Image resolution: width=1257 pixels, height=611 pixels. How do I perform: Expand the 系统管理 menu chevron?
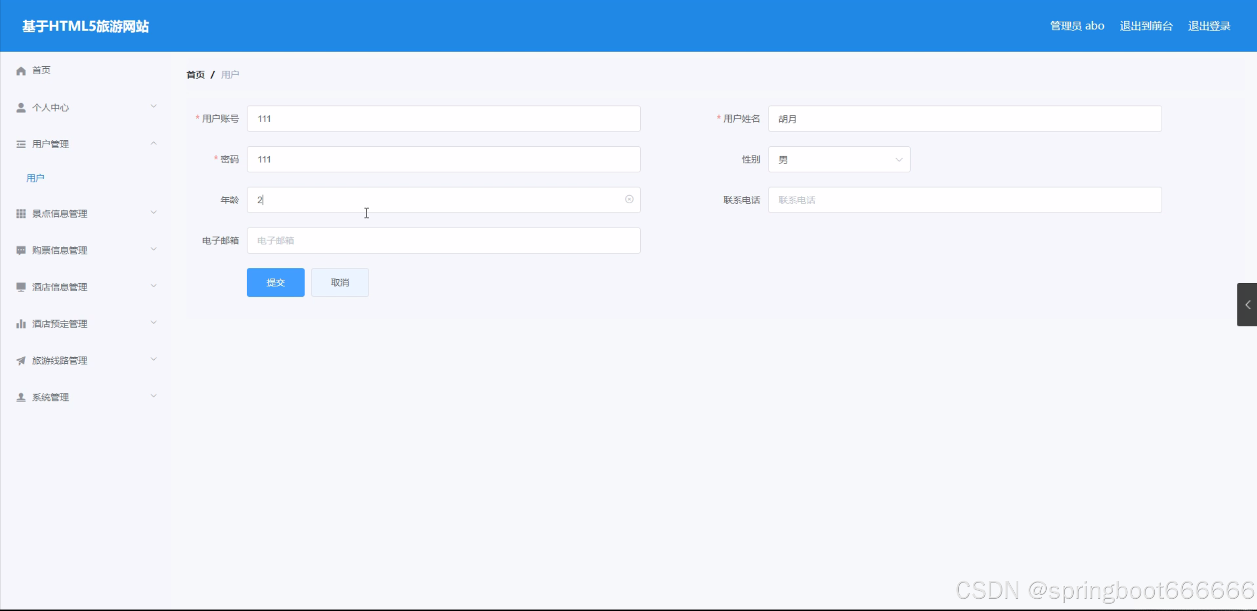(153, 396)
